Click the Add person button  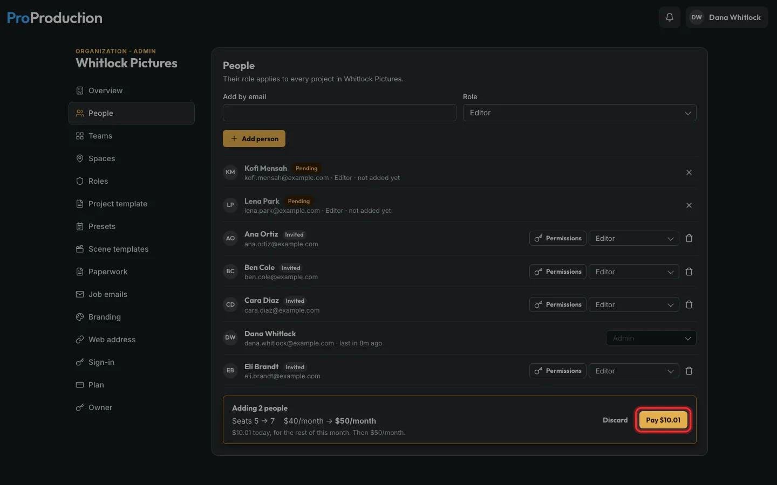click(x=254, y=138)
